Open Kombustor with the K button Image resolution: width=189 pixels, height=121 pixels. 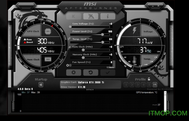[73, 16]
